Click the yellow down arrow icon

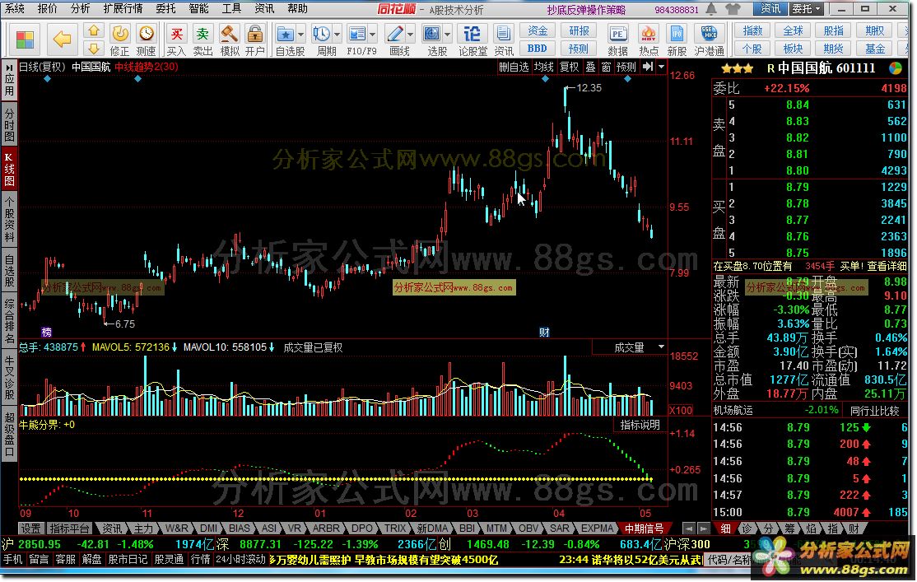[x=94, y=48]
